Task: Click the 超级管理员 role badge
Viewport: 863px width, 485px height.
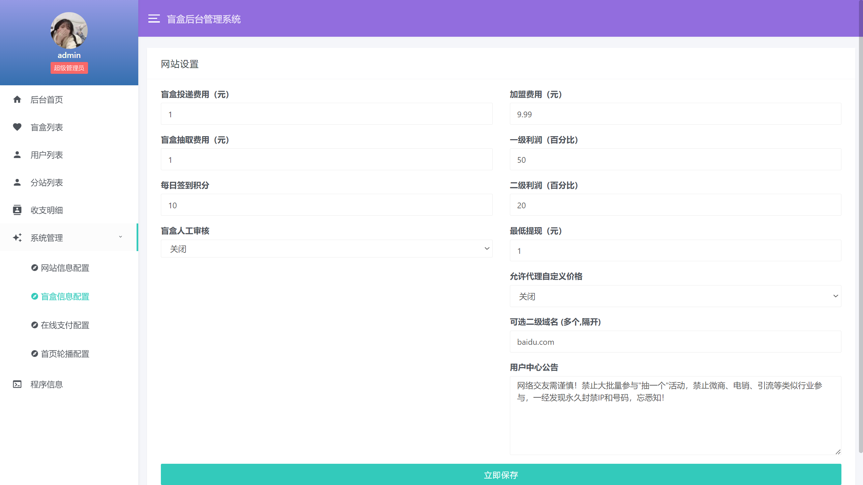Action: pyautogui.click(x=69, y=68)
